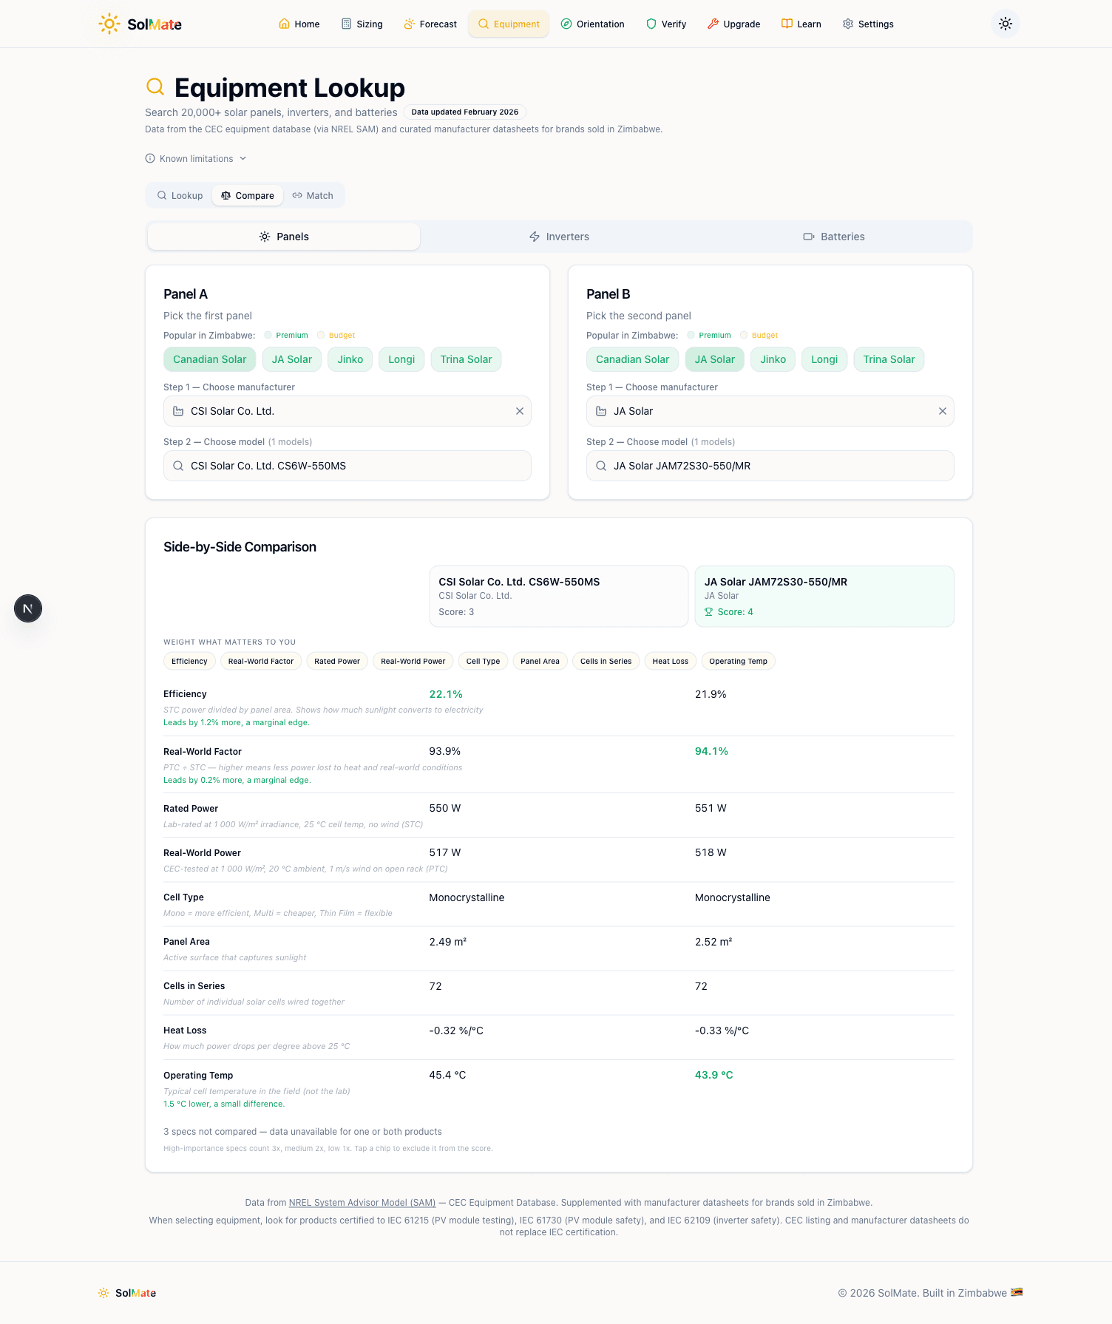Click the Verify shield icon in navigation

651,24
